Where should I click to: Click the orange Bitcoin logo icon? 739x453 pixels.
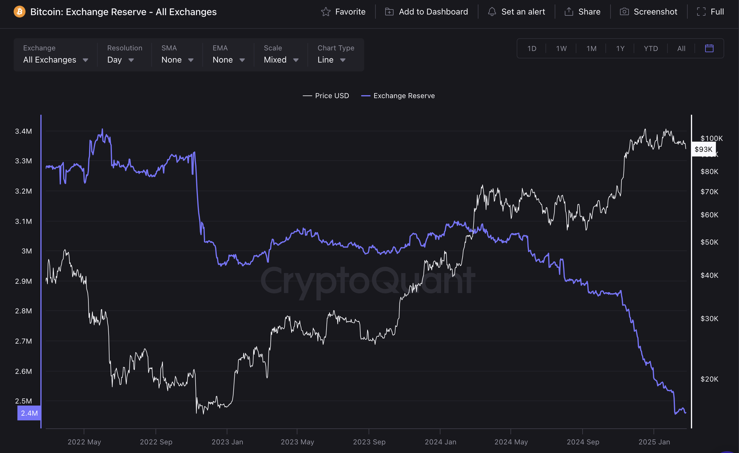[x=20, y=12]
